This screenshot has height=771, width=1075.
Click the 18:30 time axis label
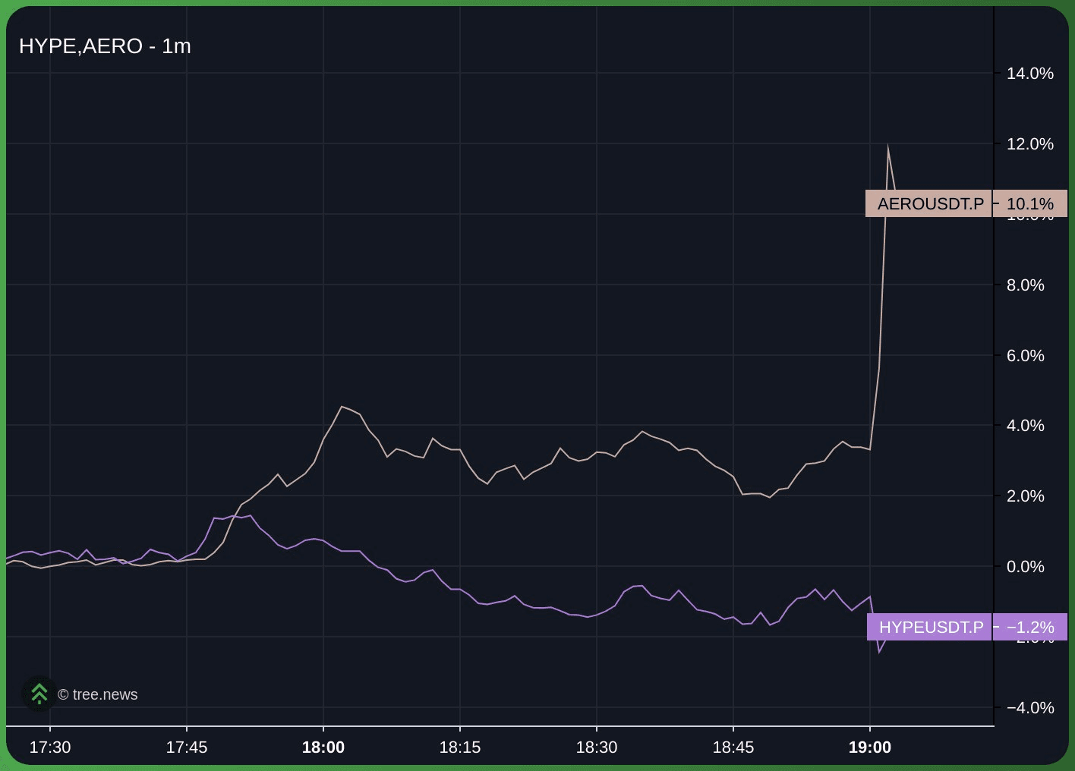pos(597,747)
